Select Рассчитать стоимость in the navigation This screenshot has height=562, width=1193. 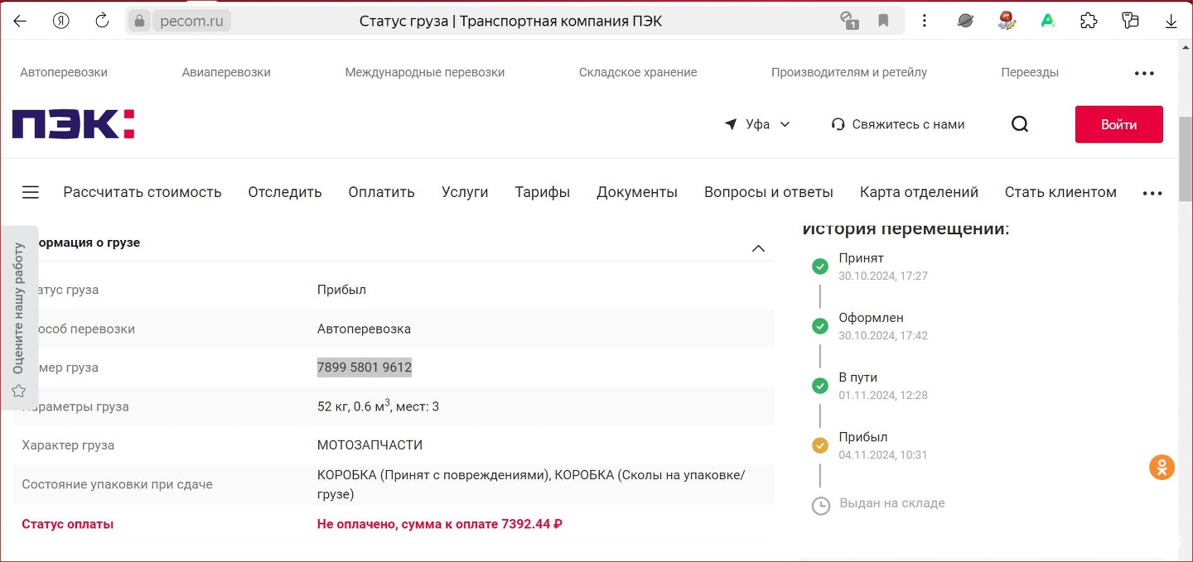point(142,192)
